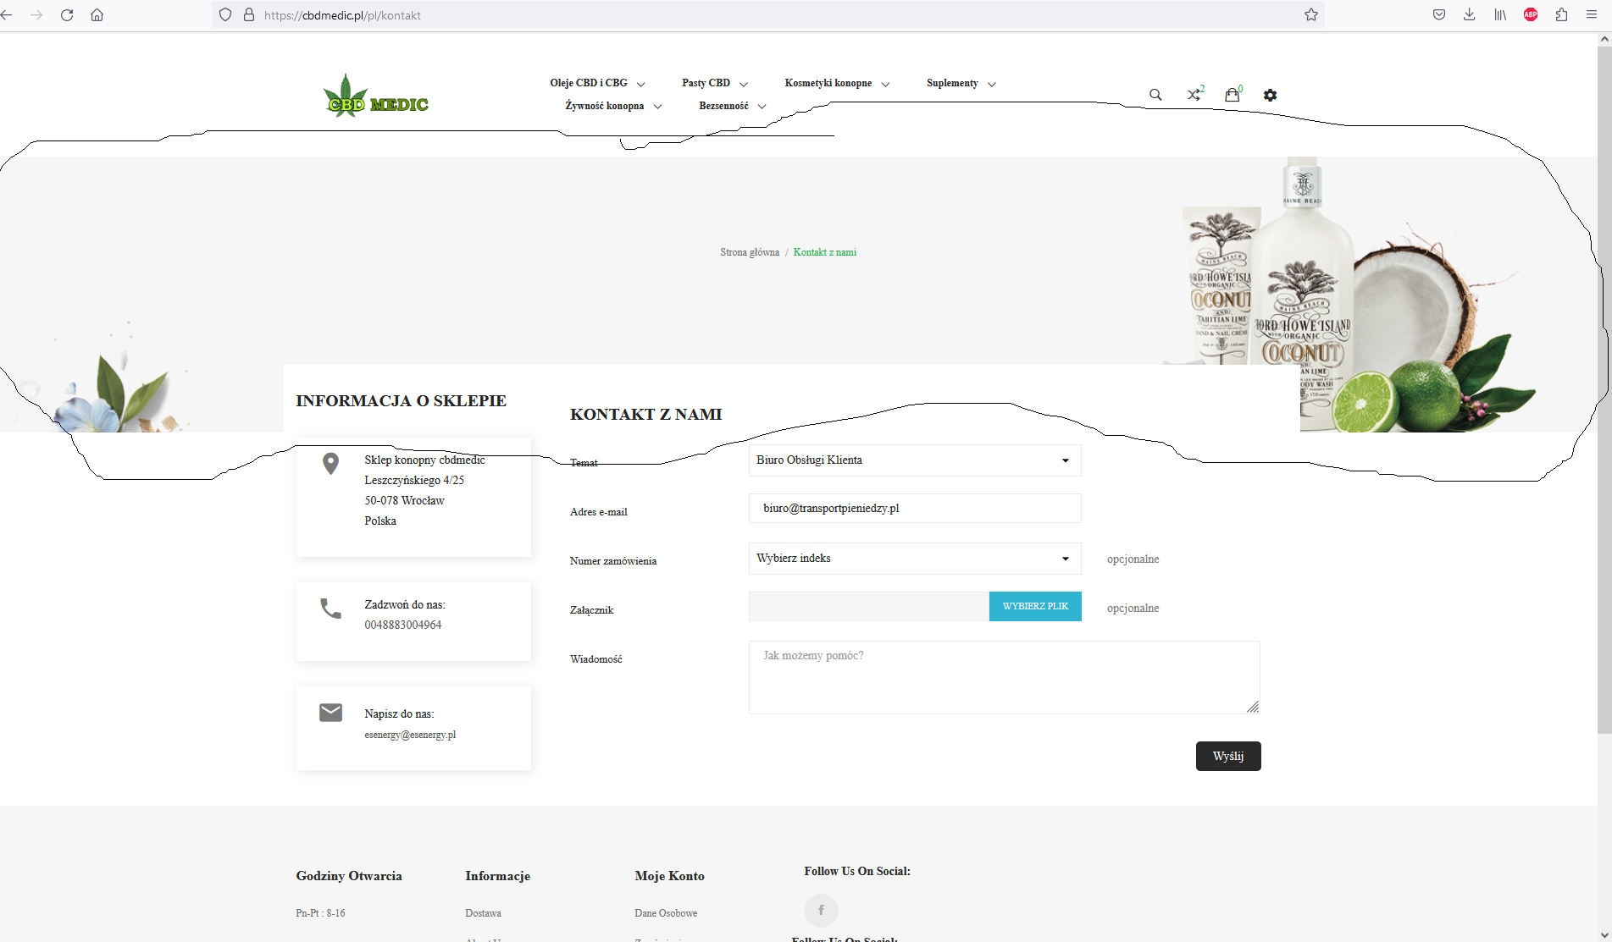
Task: Click the CBD Medic logo
Action: (x=375, y=96)
